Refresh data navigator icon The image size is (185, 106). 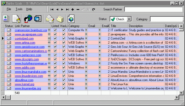point(94,9)
